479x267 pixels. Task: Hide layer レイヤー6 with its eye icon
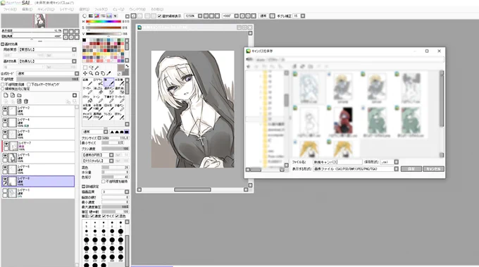(x=5, y=168)
